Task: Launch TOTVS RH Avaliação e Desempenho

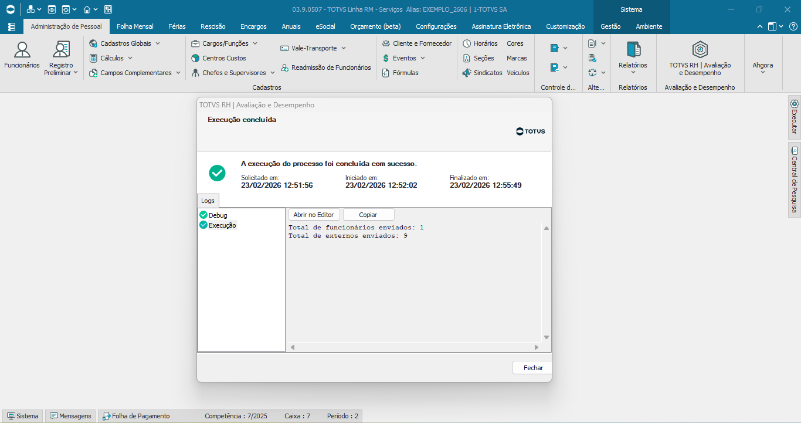Action: pos(700,57)
